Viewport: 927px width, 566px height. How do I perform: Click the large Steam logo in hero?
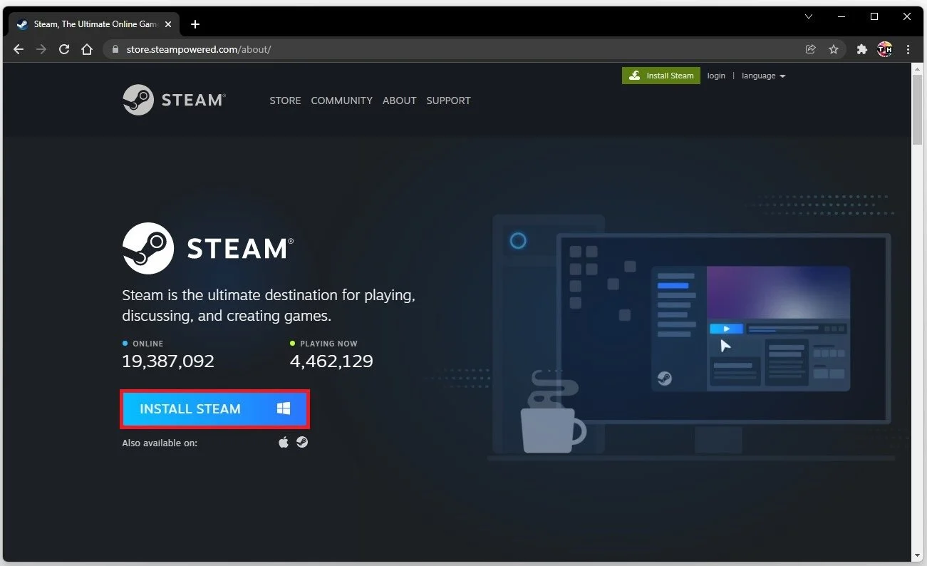[207, 248]
